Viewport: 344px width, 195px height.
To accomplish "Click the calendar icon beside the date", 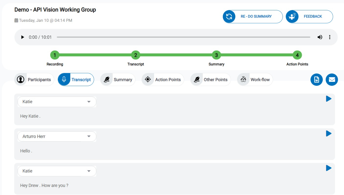I will (x=16, y=20).
